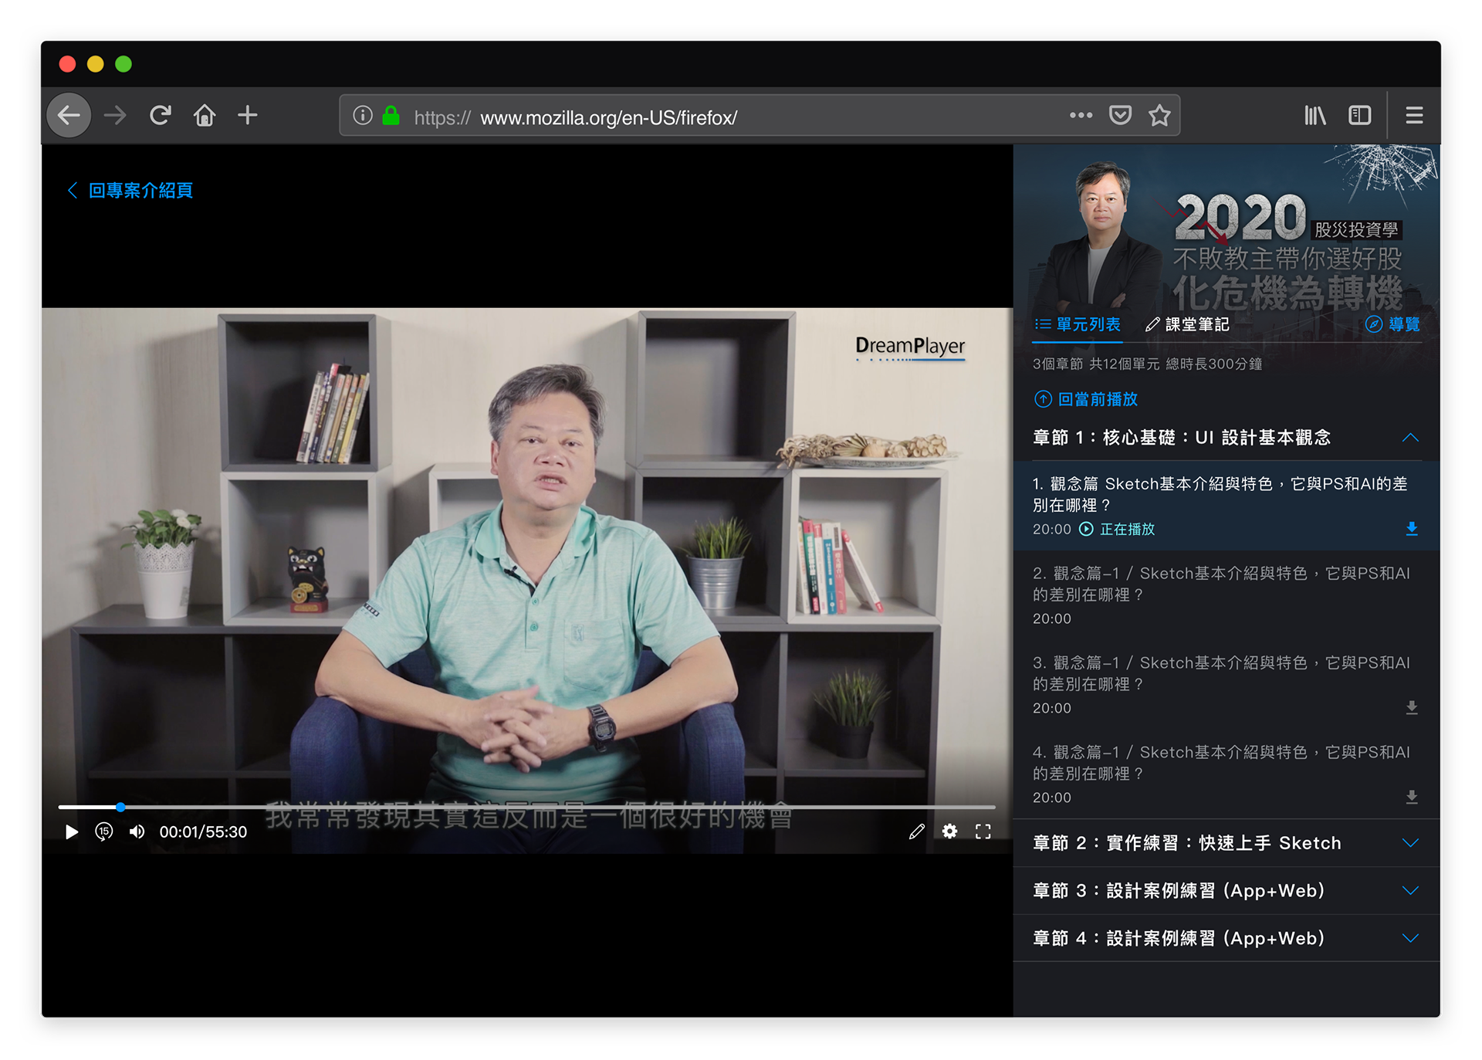The image size is (1482, 1060).
Task: Collapse chapter 1 核心基礎 section
Action: click(x=1409, y=438)
